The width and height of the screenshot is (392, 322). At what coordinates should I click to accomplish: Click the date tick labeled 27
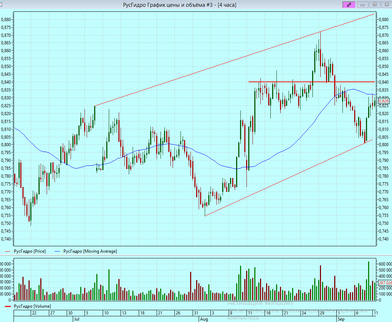[52, 313]
